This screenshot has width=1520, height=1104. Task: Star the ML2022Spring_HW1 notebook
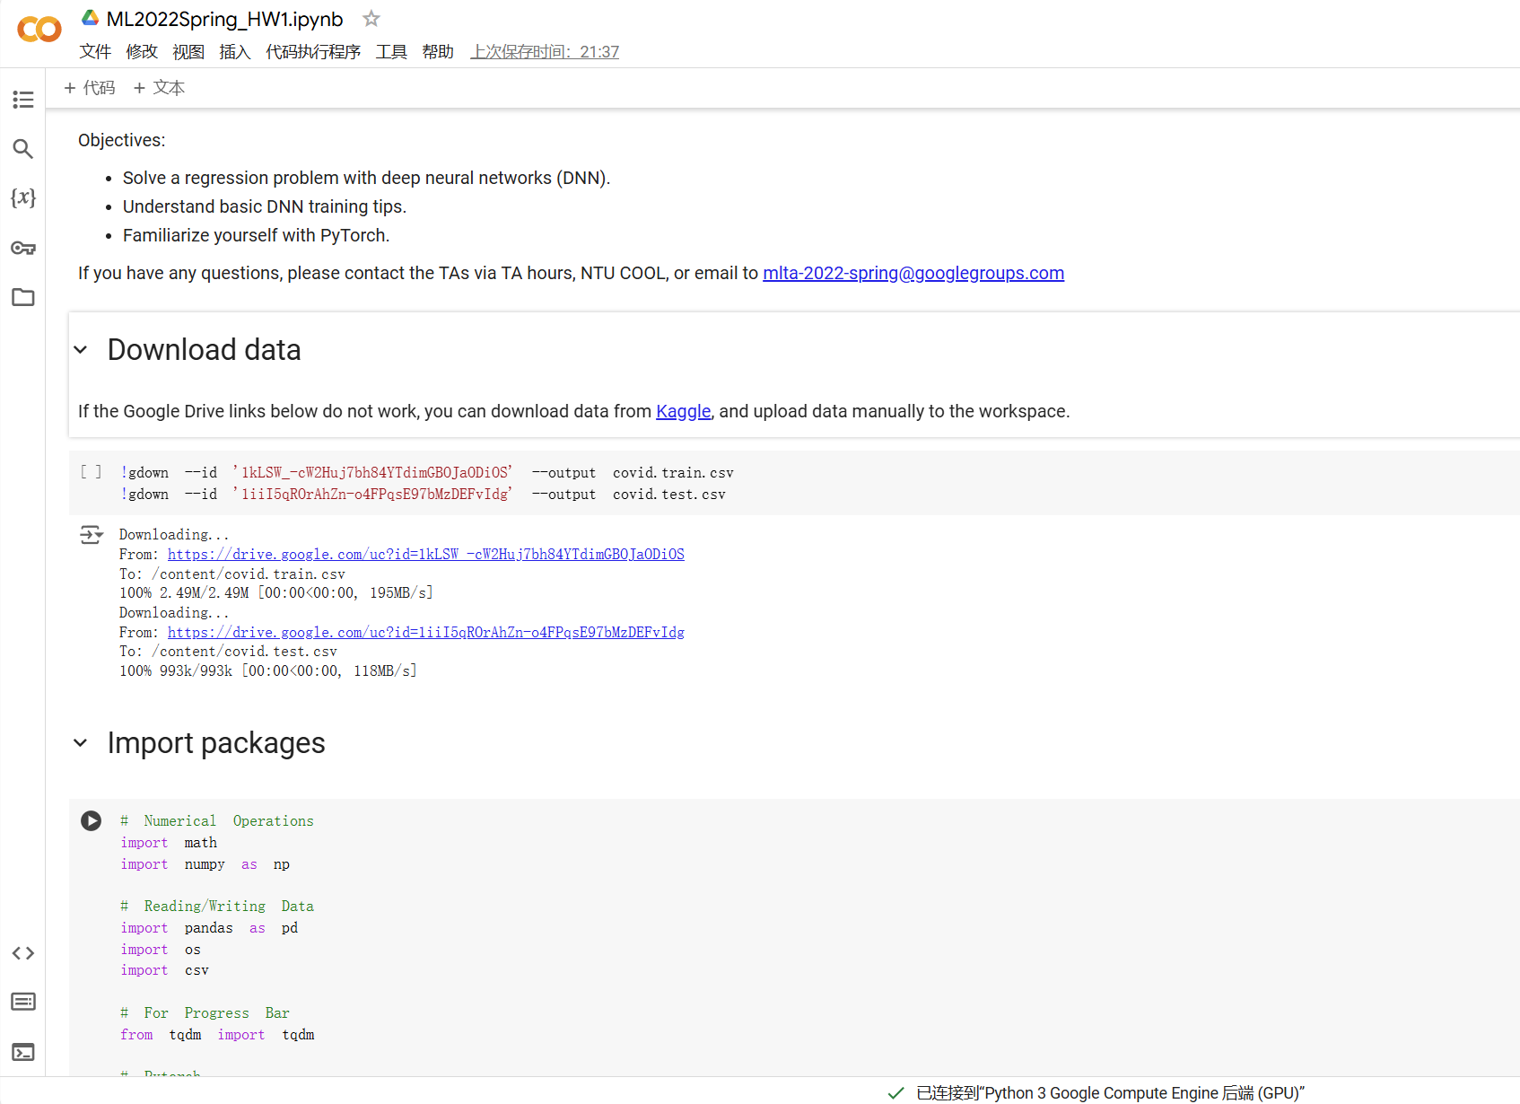tap(371, 19)
